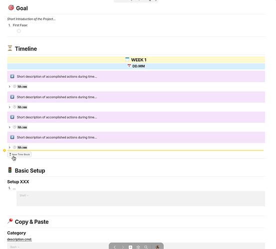Select the WEEK 1 yellow banner
The height and width of the screenshot is (249, 276).
pyautogui.click(x=136, y=60)
